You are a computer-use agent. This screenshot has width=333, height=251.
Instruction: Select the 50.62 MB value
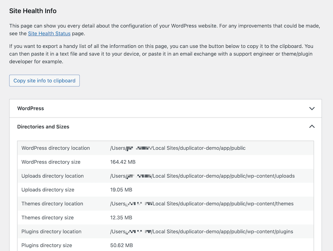[121, 245]
